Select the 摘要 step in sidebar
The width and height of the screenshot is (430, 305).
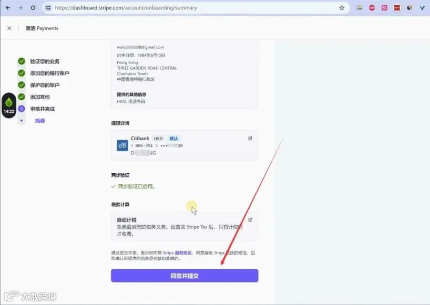click(39, 121)
